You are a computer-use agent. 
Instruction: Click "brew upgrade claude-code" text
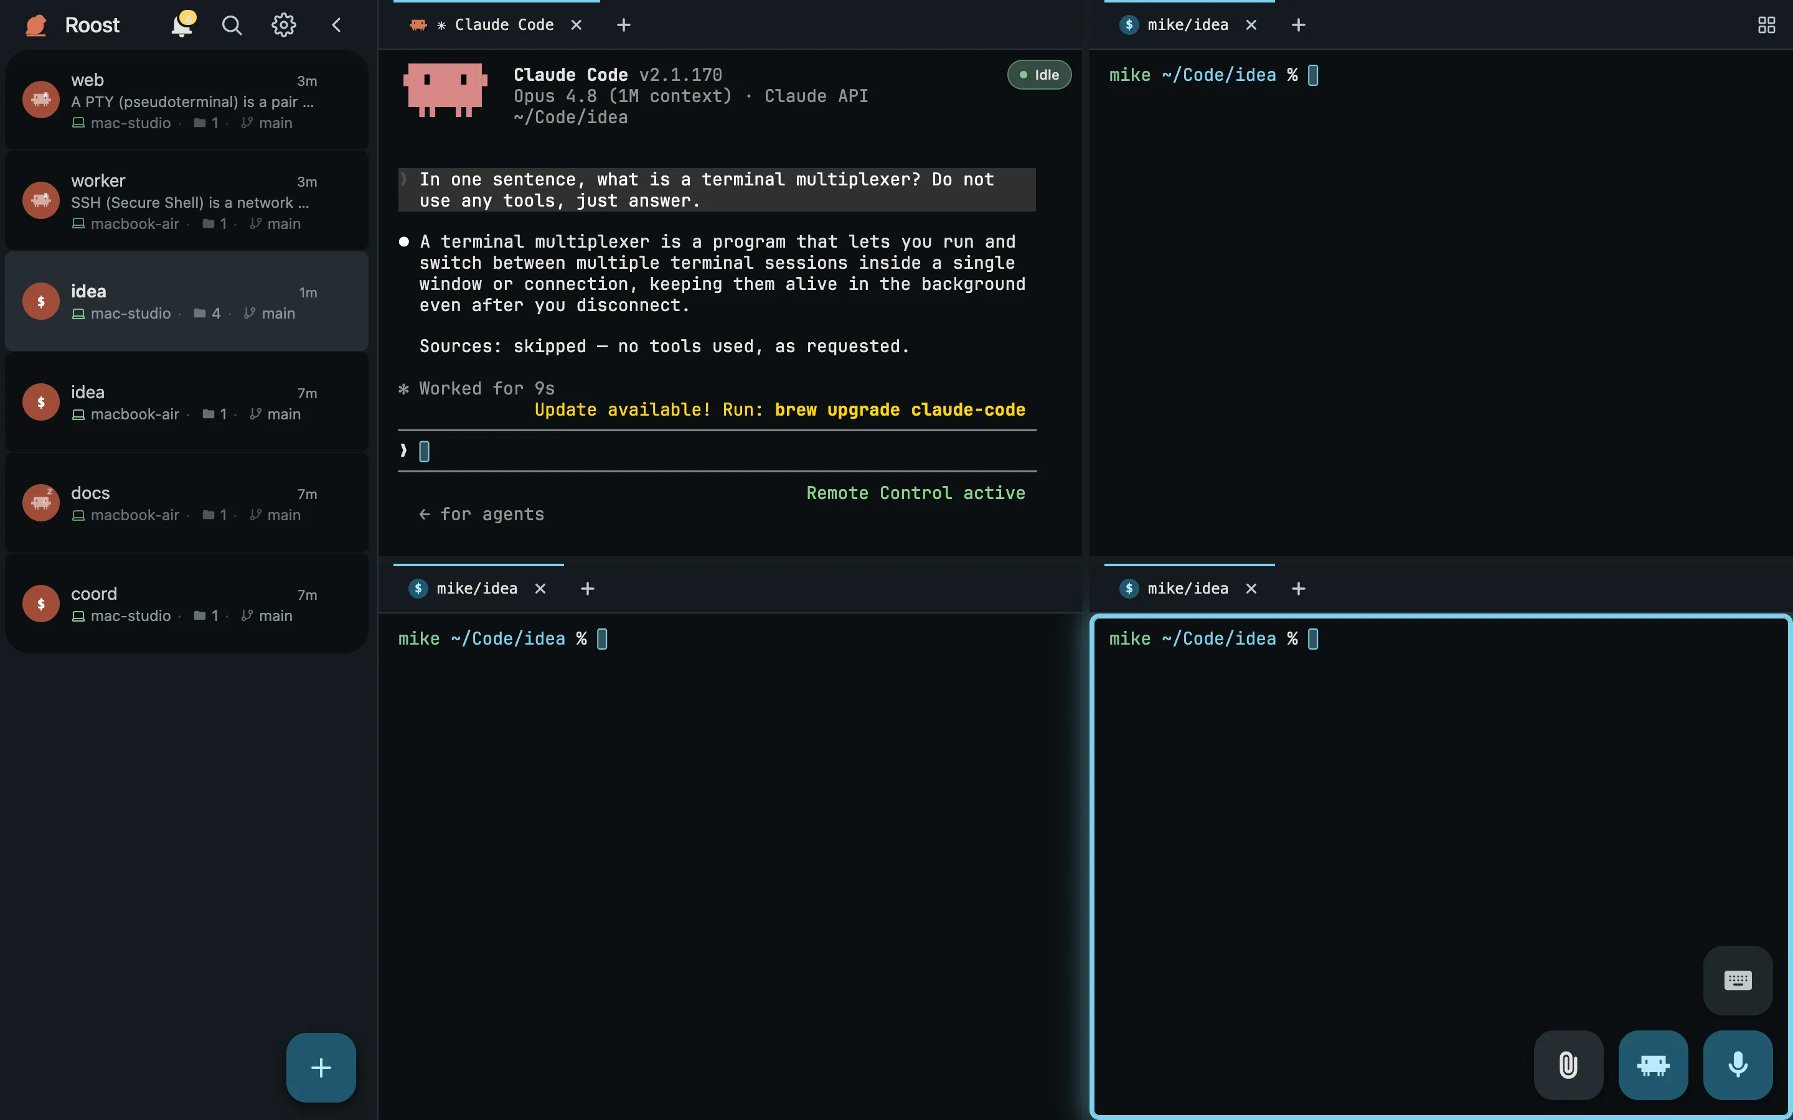(900, 409)
